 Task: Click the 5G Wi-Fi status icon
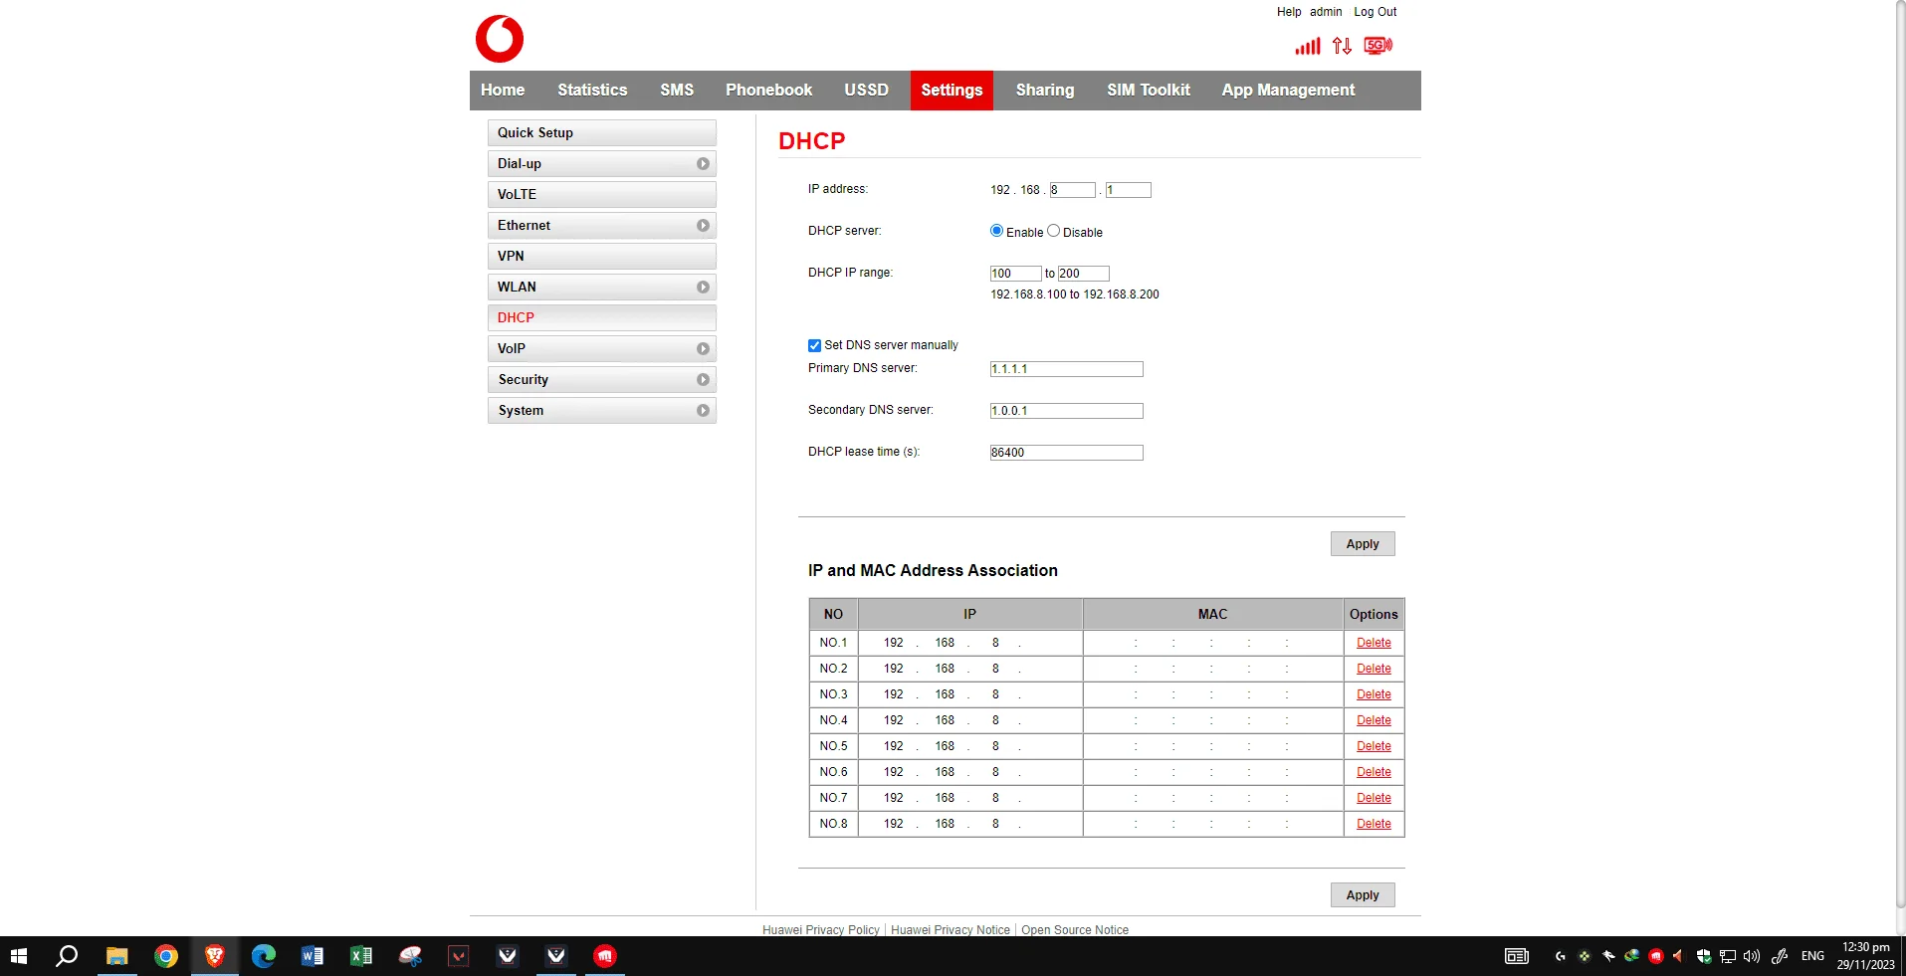[1377, 46]
